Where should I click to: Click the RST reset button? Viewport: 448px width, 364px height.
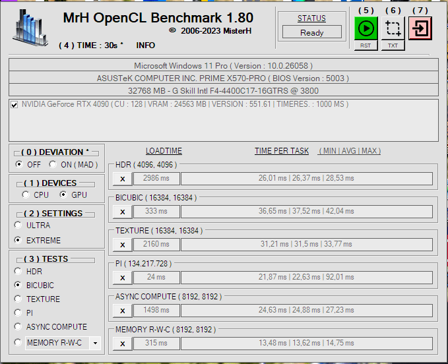pos(366,45)
